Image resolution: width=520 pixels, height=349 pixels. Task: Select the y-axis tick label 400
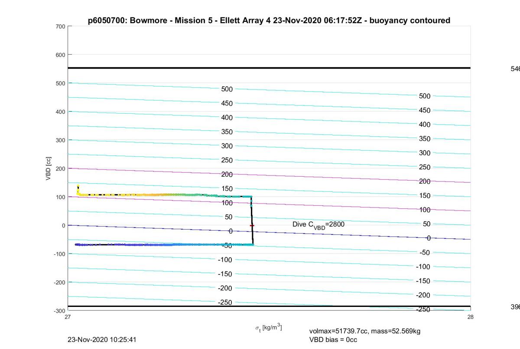(60, 112)
